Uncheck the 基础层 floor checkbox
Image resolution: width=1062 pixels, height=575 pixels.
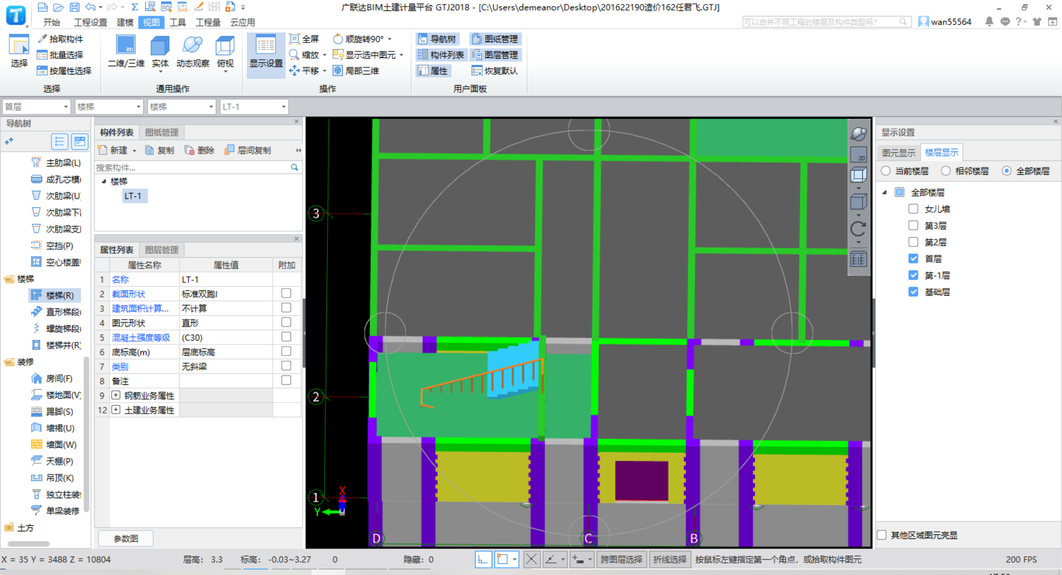pos(913,292)
